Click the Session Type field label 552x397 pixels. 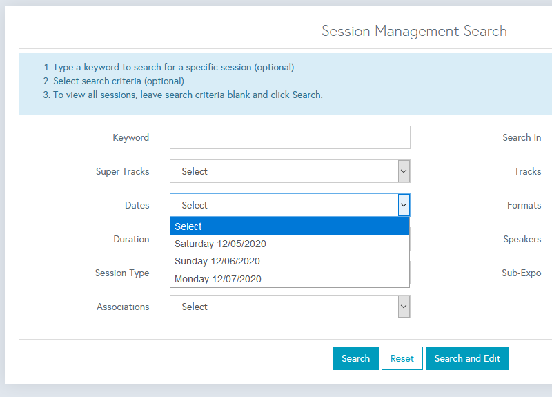121,273
